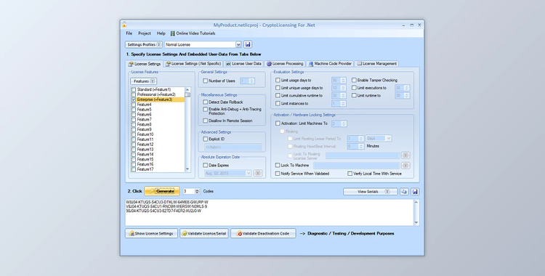Select Feature5 row in features list
Viewport: 545px width, 276px height.
tap(158, 110)
